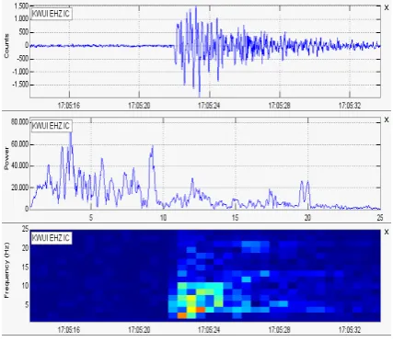Click the KWUI EHZ IC label in waveform panel

click(x=52, y=14)
